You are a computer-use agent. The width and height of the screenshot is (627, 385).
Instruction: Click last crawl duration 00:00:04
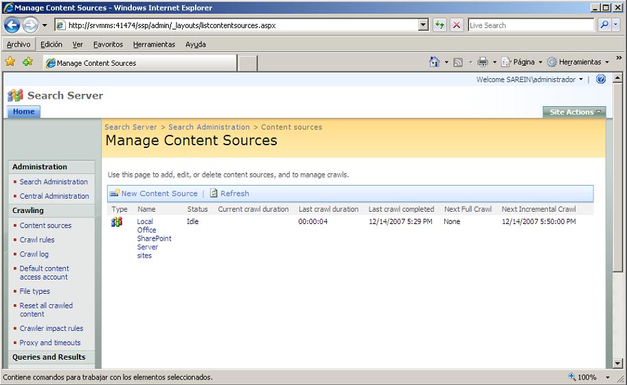[x=312, y=221]
